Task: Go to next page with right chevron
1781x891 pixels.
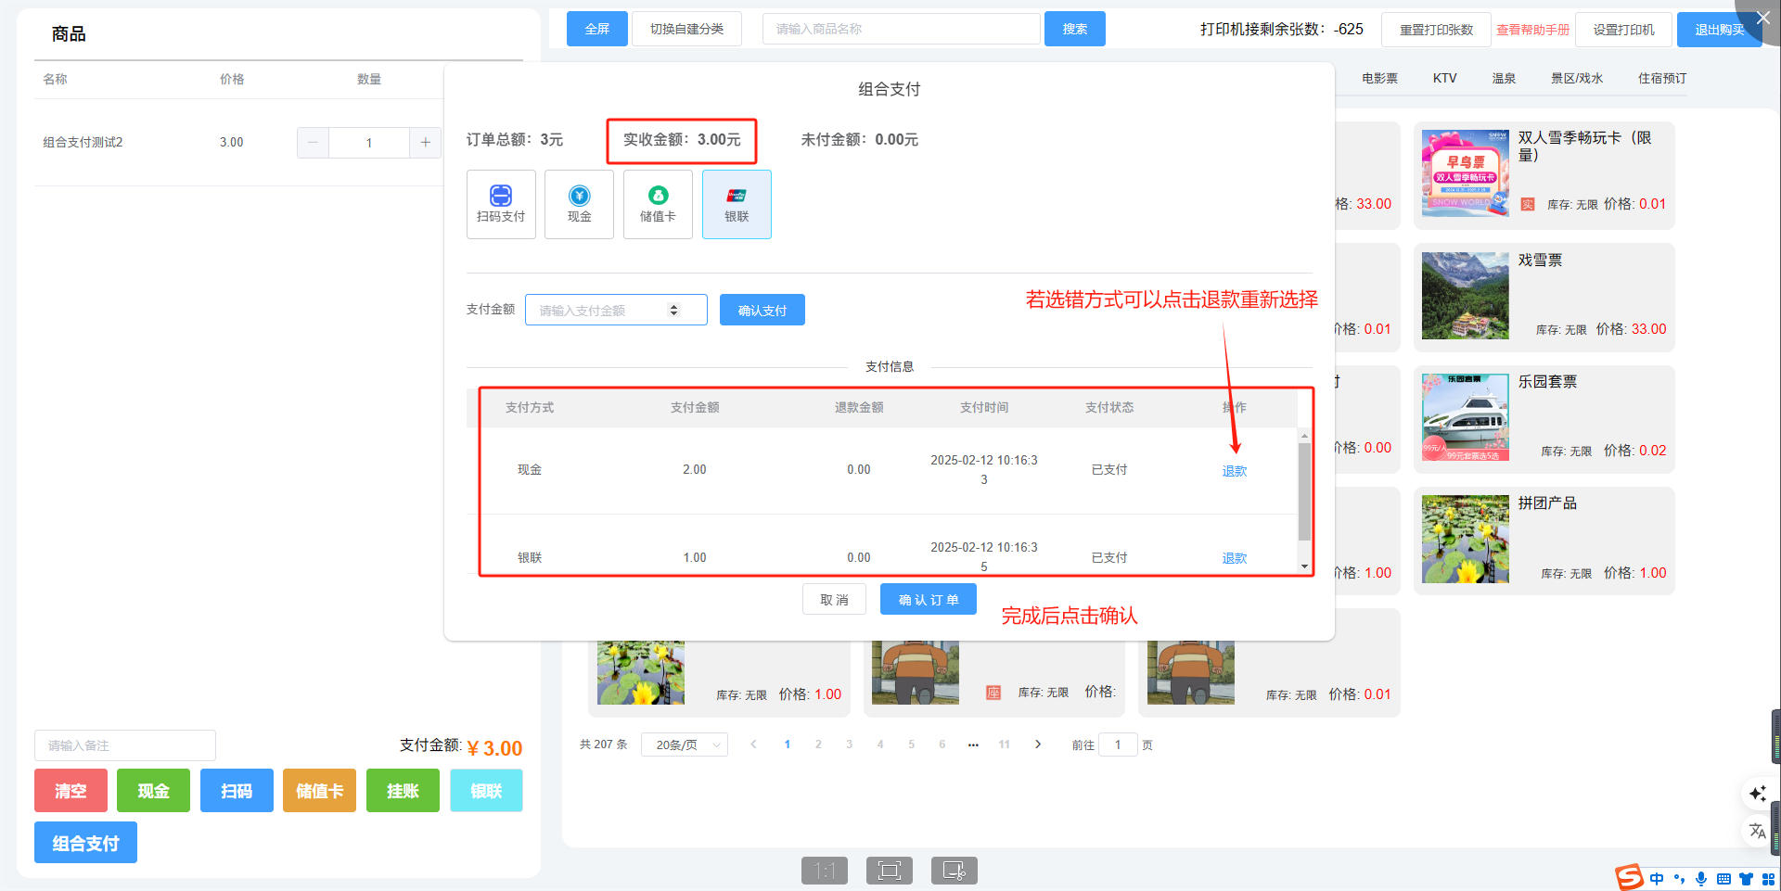Action: click(x=1038, y=745)
